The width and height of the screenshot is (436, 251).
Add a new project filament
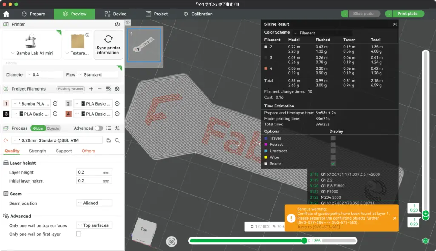(x=91, y=89)
